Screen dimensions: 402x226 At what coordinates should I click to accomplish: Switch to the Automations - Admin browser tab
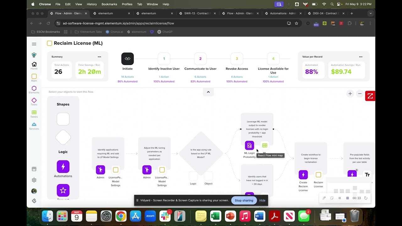click(282, 13)
